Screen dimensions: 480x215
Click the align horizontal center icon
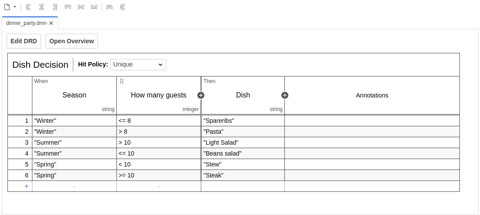(41, 7)
